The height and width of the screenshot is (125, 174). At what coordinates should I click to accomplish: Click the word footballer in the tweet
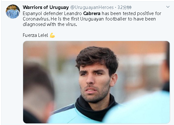tap(116, 19)
